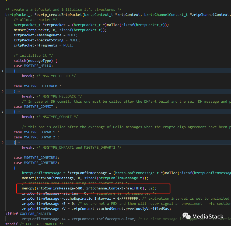
Task: Expand the folded MSGTYPE_HELLOACK block chevron
Action: pyautogui.click(x=2, y=91)
